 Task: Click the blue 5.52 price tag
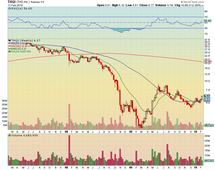point(207,100)
